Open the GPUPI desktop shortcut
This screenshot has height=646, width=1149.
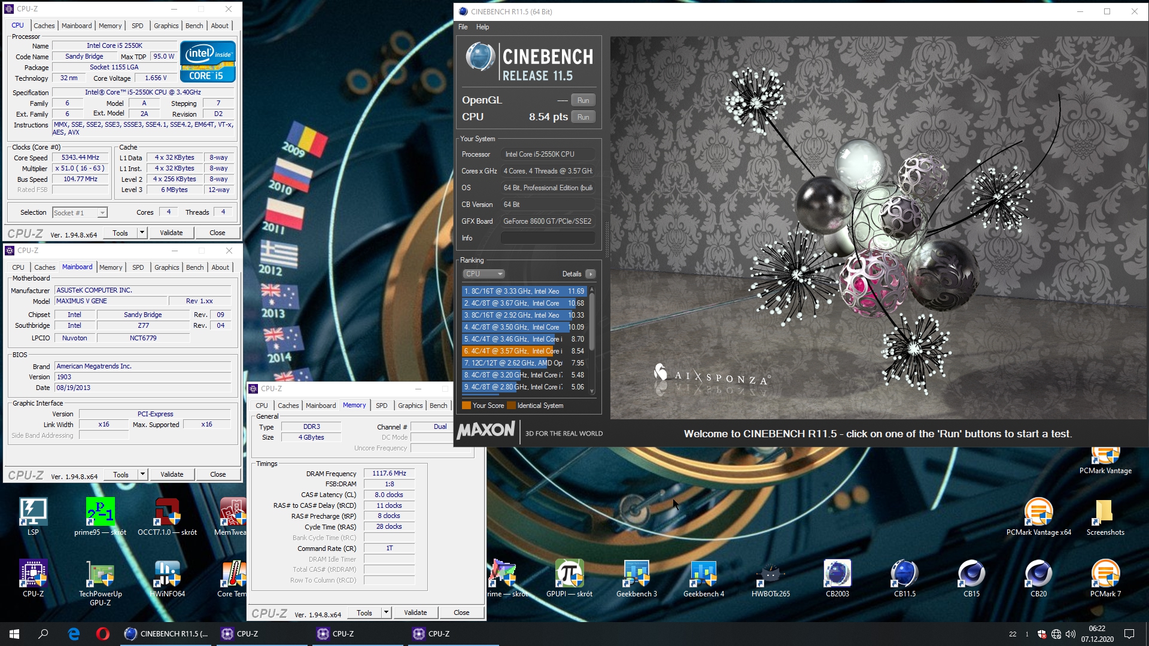(569, 578)
